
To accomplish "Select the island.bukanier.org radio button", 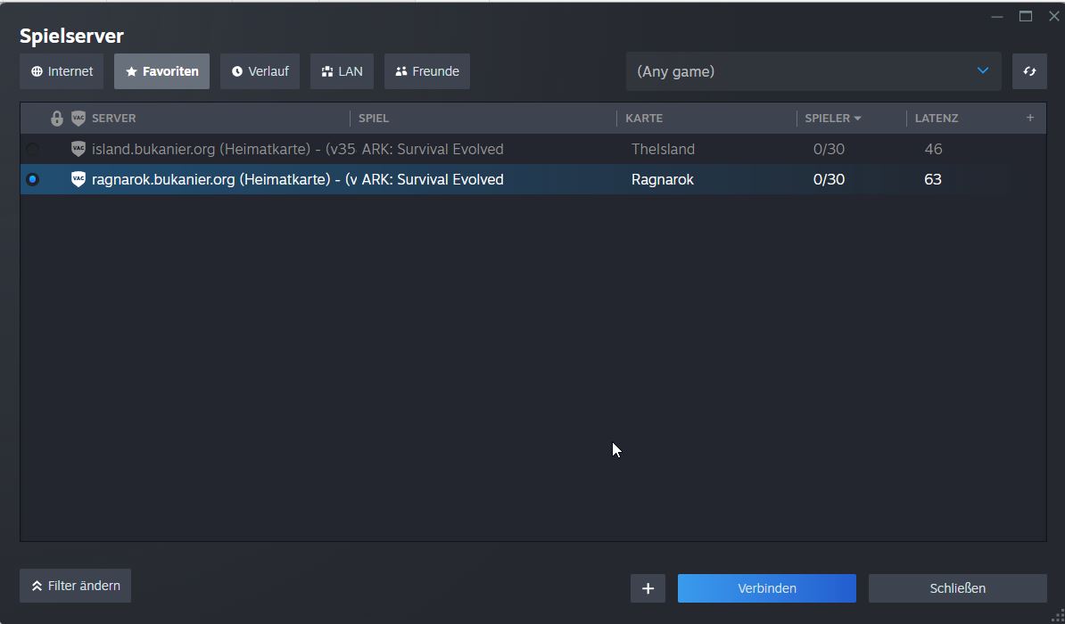I will (x=33, y=149).
